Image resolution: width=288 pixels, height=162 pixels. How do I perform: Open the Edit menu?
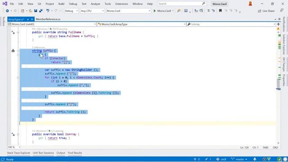coord(21,4)
